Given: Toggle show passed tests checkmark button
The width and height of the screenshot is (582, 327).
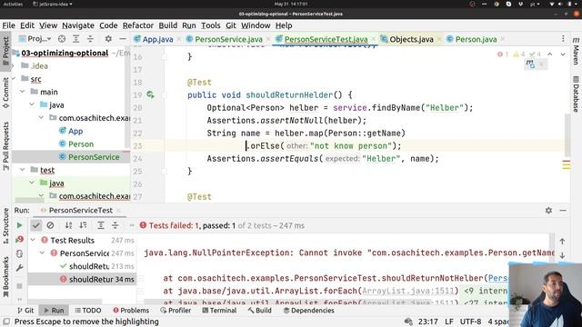Looking at the screenshot, I should point(36,225).
